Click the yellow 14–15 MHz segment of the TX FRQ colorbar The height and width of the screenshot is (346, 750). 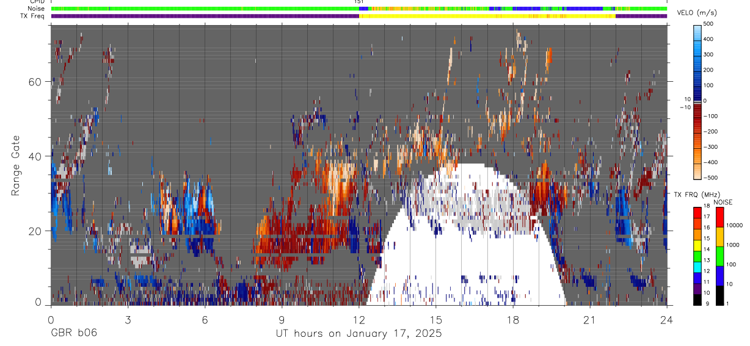coord(697,245)
